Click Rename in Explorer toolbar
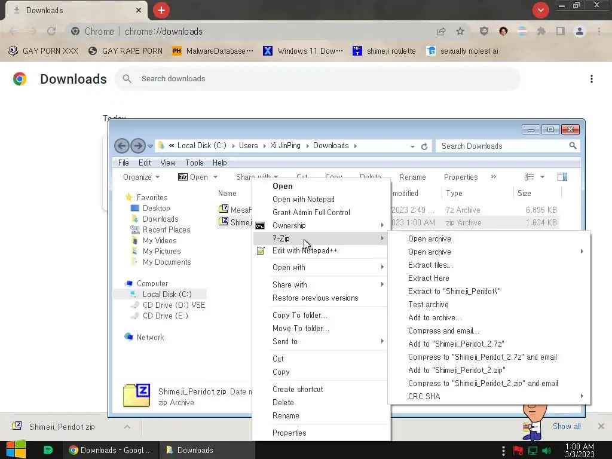This screenshot has width=612, height=459. tap(412, 177)
